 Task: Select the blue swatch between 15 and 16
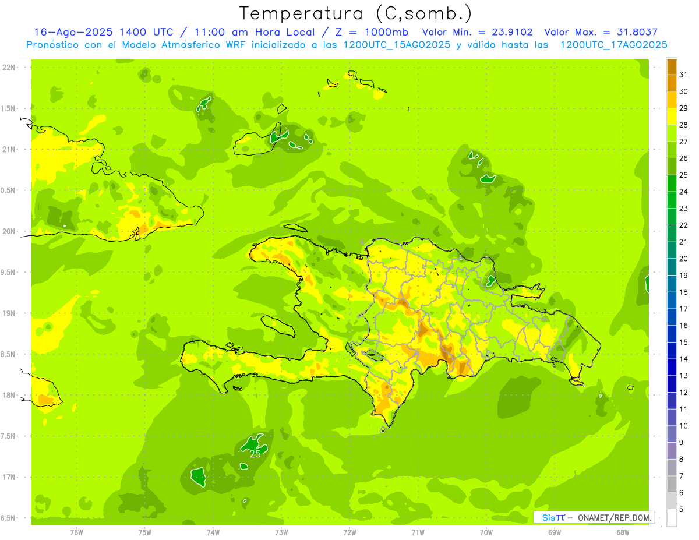(672, 334)
